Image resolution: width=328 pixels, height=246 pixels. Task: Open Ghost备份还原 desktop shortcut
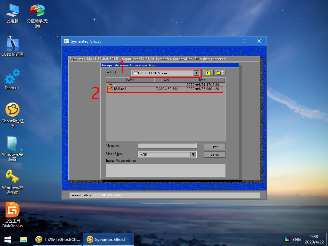pyautogui.click(x=12, y=115)
